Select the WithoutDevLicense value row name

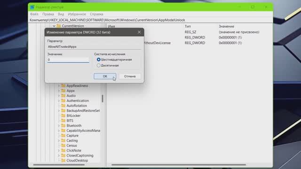[157, 43]
